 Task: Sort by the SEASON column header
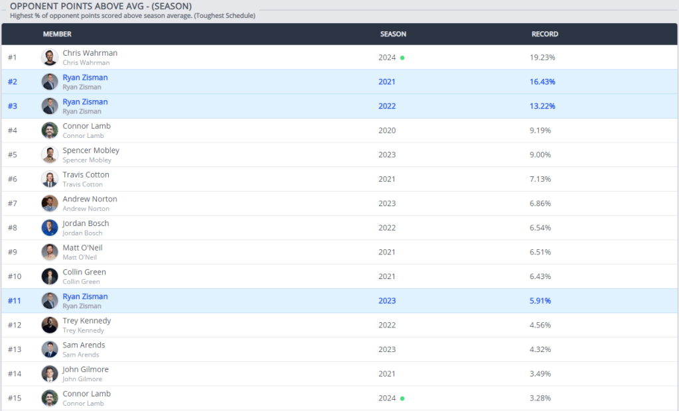point(393,34)
